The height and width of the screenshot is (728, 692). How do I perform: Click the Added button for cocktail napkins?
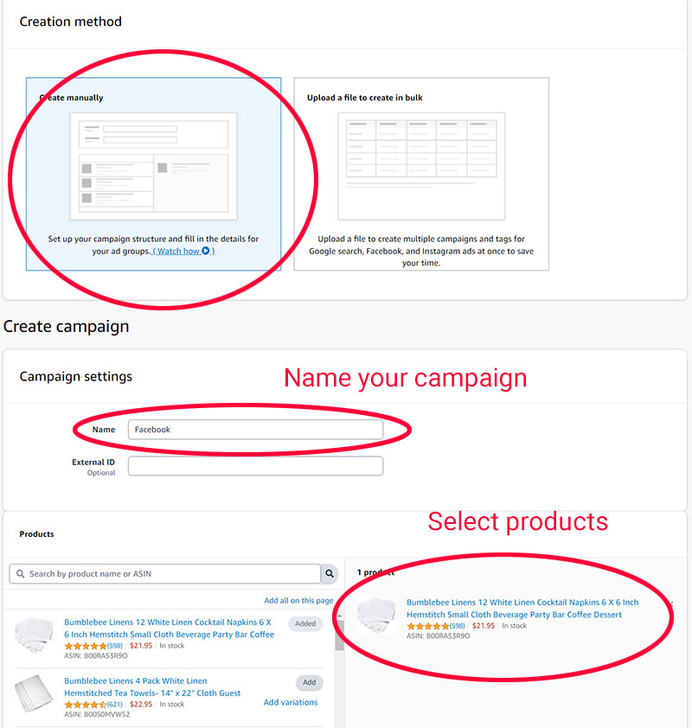click(x=305, y=623)
